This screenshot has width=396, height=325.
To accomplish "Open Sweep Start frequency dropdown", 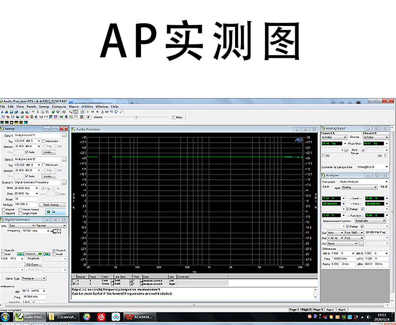I will (x=37, y=188).
